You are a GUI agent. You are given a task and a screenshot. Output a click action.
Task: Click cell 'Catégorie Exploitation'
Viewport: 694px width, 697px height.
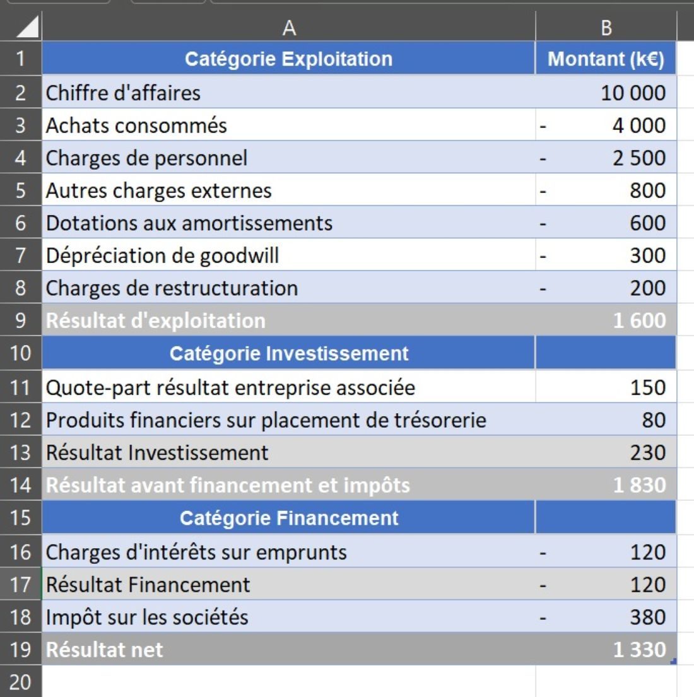288,58
